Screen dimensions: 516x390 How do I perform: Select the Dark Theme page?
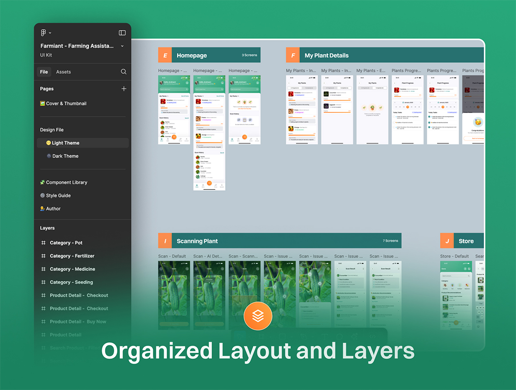(65, 156)
